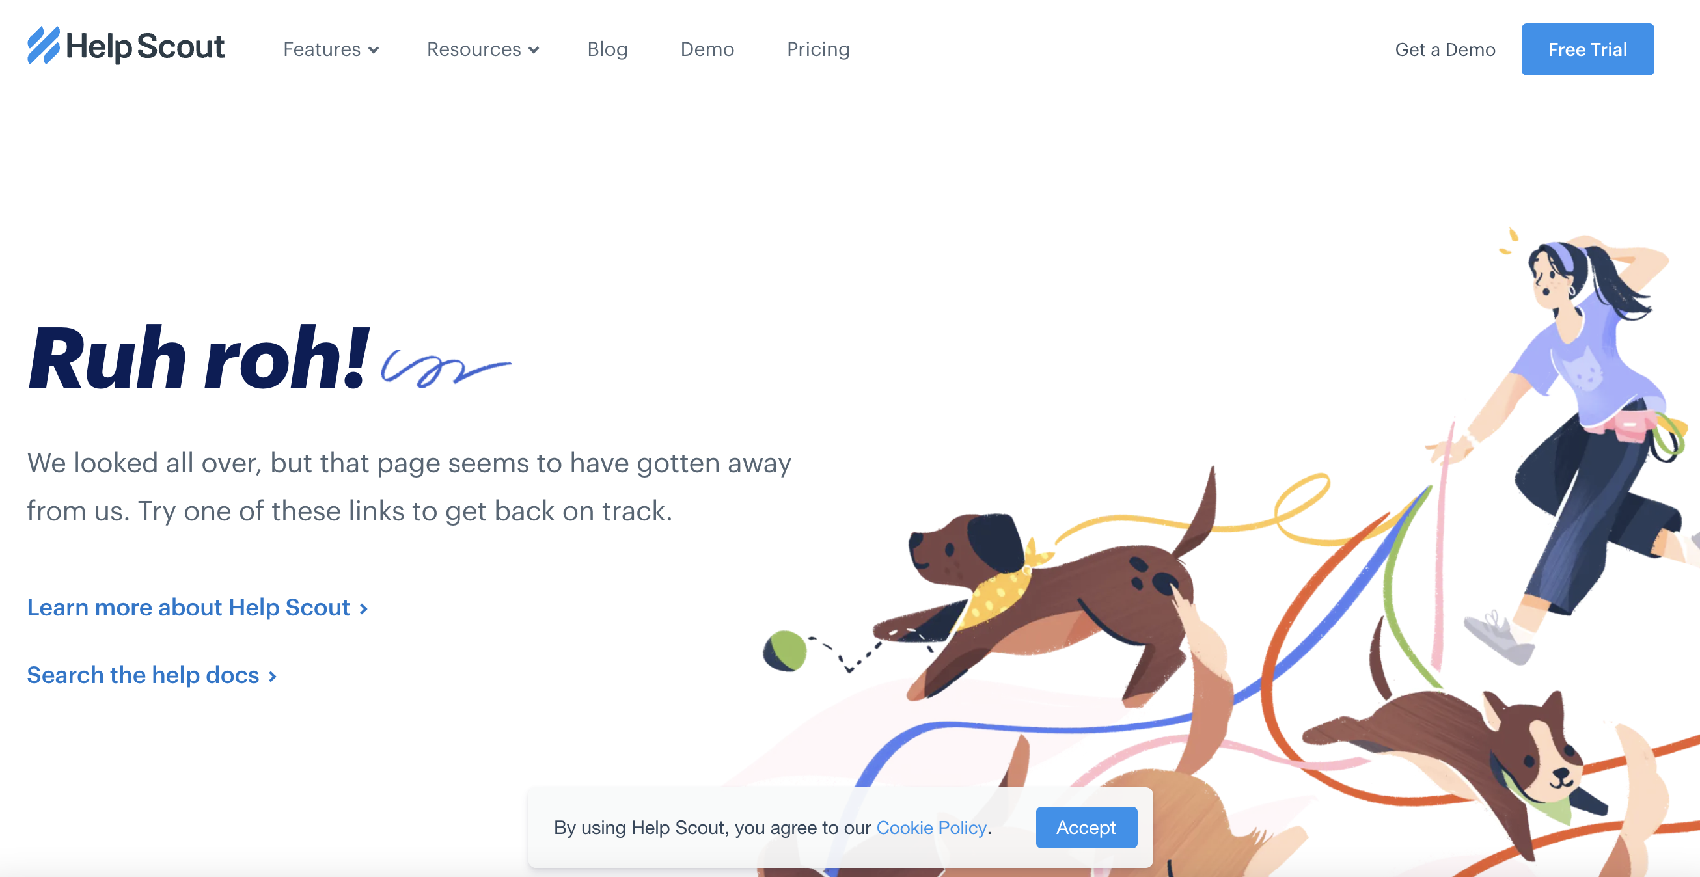The height and width of the screenshot is (877, 1700).
Task: Expand the Features dropdown chevron
Action: pos(374,50)
